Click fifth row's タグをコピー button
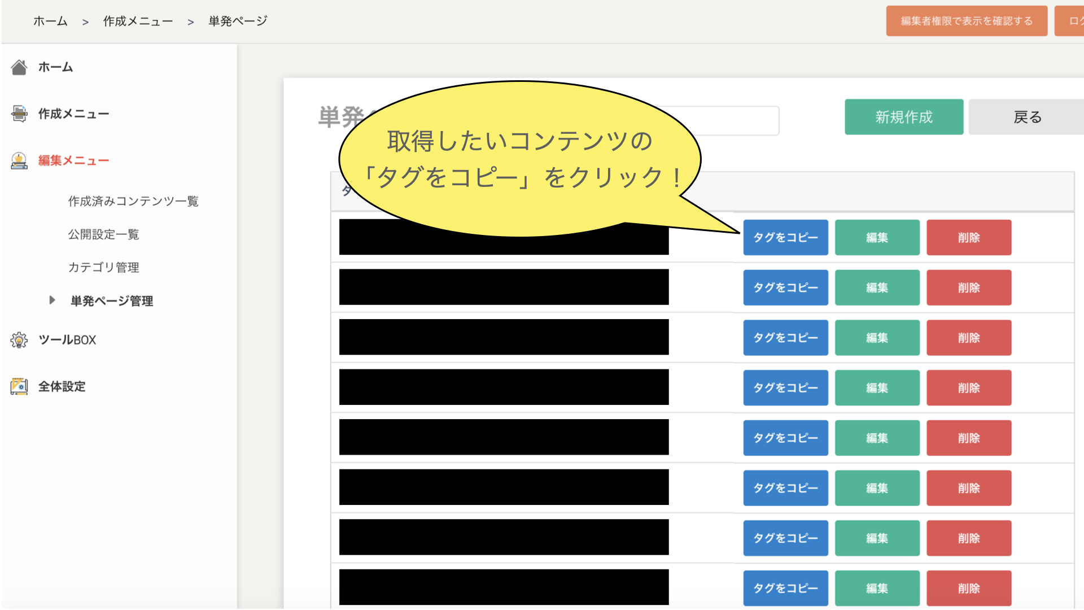1084x610 pixels. [785, 438]
